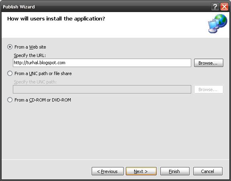Cancel the publish wizard
This screenshot has width=231, height=181.
[x=208, y=171]
